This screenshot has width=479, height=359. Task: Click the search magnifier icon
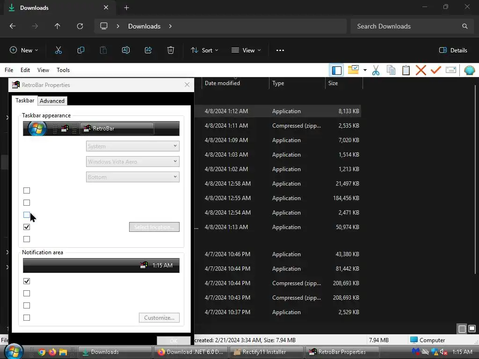464,26
